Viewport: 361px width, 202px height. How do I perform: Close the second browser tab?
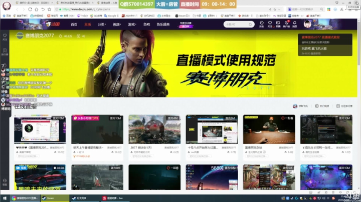pos(93,3)
